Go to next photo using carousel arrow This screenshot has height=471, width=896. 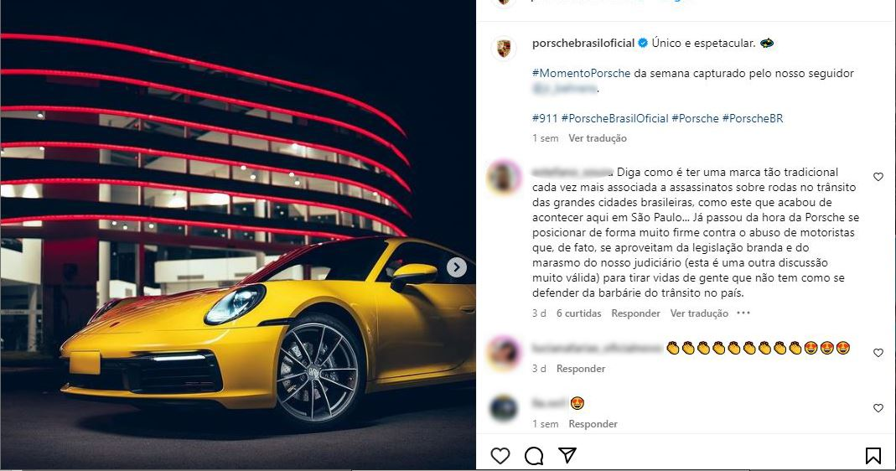(456, 267)
